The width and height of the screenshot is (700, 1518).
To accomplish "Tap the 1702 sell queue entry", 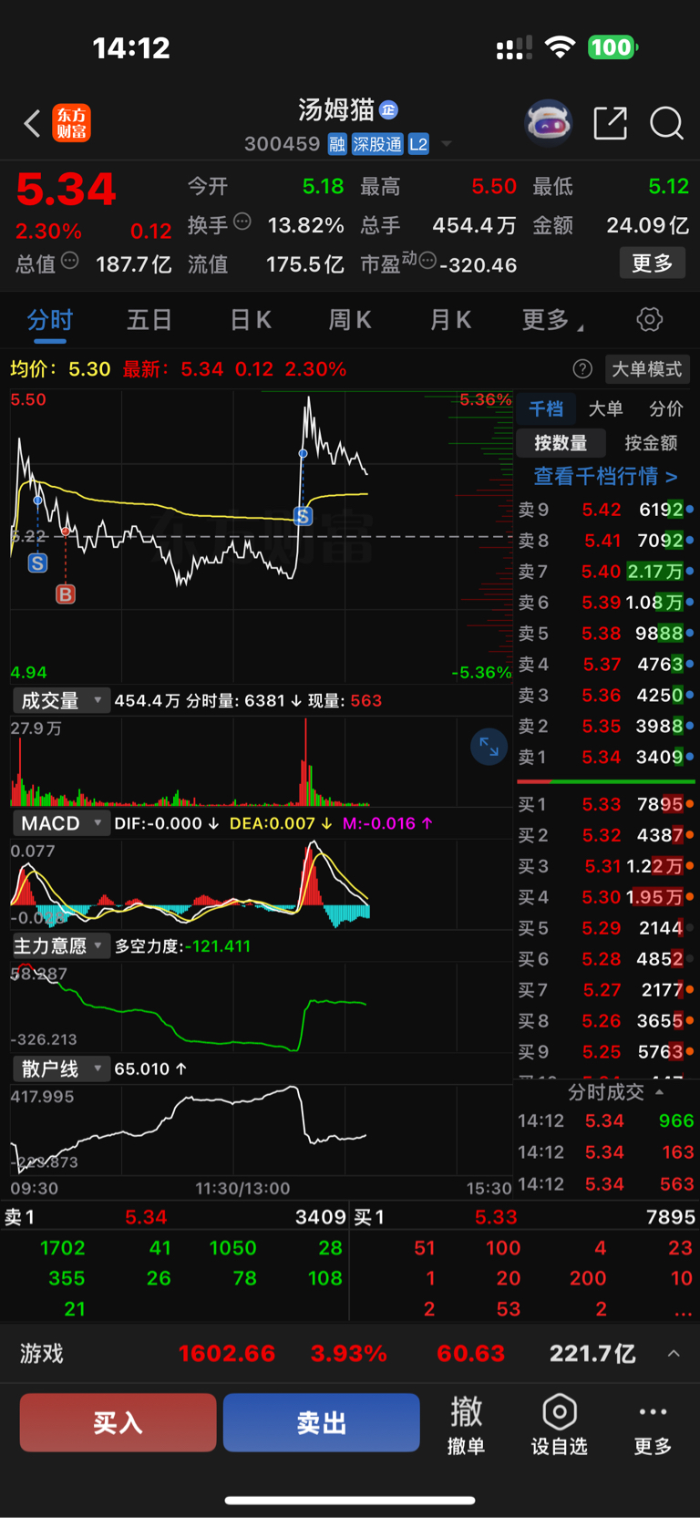I will tap(63, 1248).
